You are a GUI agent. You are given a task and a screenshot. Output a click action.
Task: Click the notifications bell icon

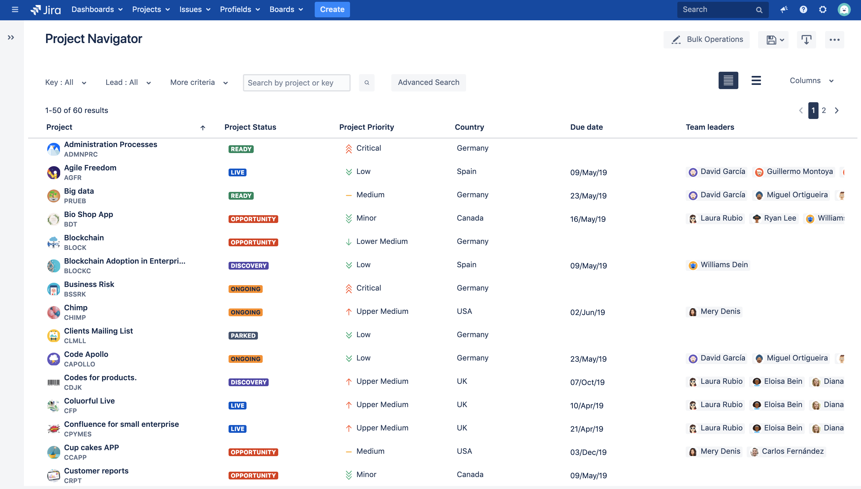(x=783, y=10)
